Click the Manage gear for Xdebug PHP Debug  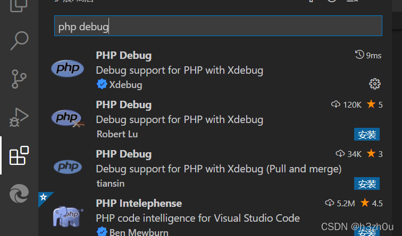point(375,84)
